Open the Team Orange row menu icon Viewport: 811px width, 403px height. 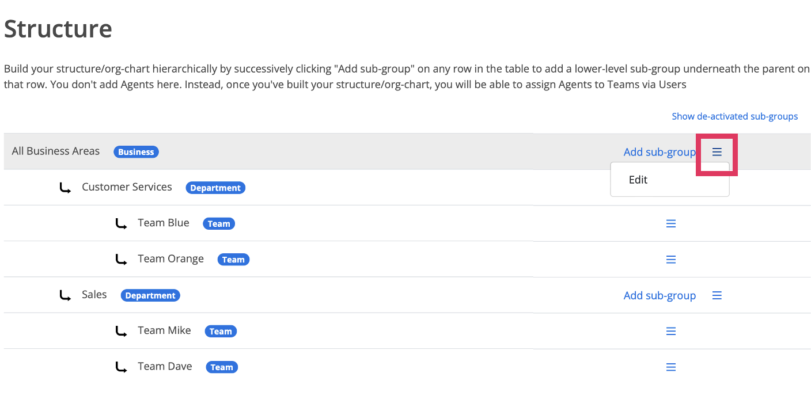point(670,260)
